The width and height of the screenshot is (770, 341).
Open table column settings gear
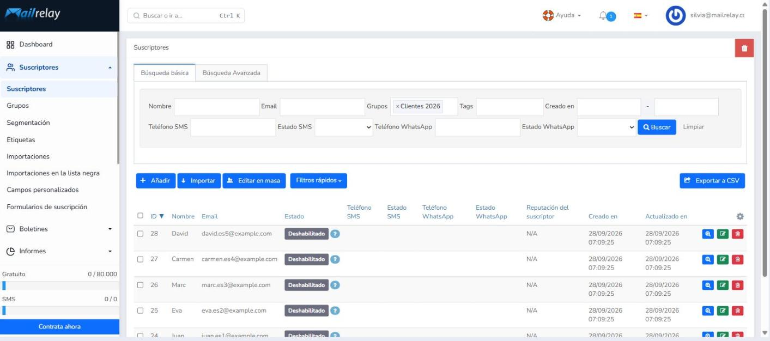[x=740, y=216]
